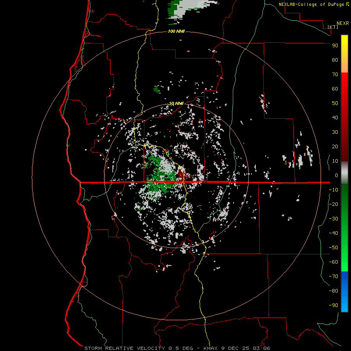Select the -30 value on velocity scale

pos(333,219)
